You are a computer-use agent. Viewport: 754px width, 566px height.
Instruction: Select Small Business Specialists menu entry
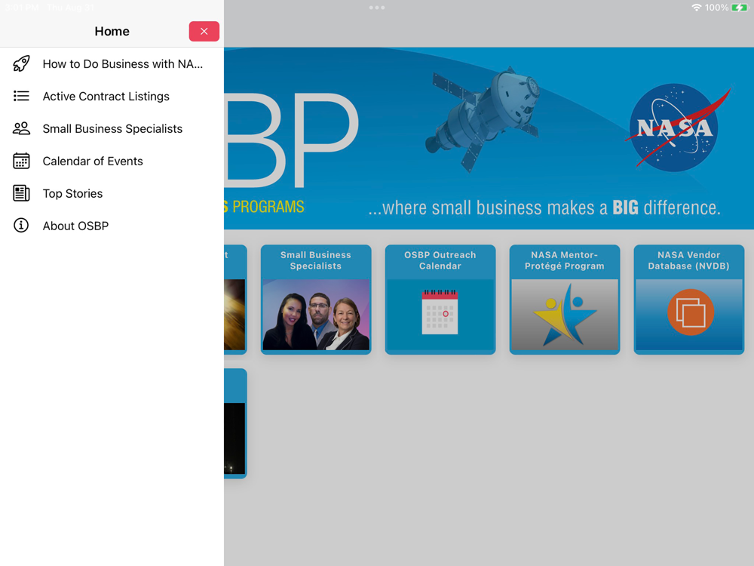pos(112,128)
